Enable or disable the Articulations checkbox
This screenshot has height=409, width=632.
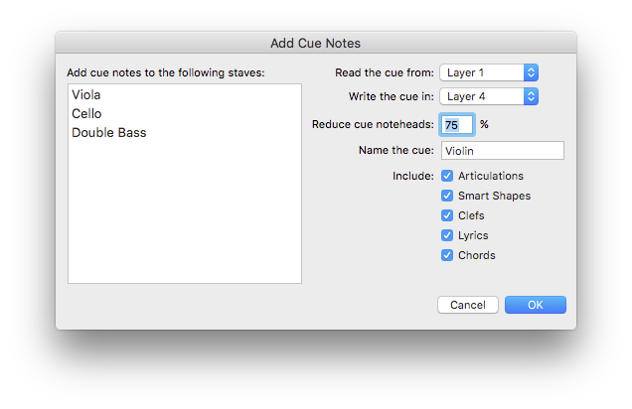pyautogui.click(x=447, y=176)
